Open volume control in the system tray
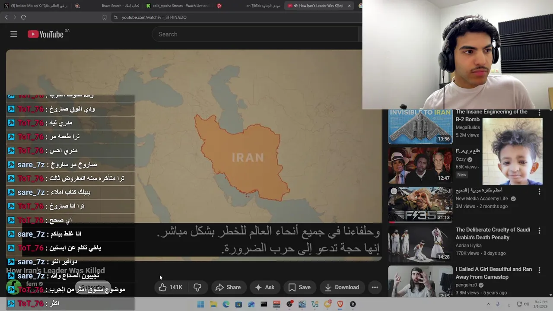553x311 pixels. (x=526, y=304)
